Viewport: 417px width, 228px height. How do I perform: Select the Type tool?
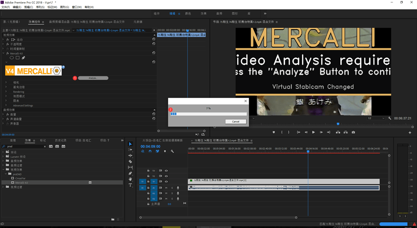click(x=130, y=185)
